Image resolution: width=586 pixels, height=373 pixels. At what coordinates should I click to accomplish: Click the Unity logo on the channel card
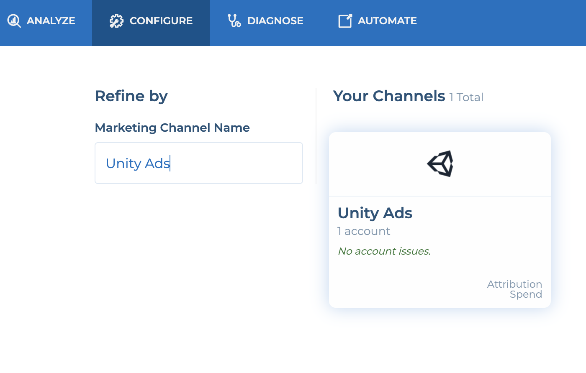[x=440, y=164]
